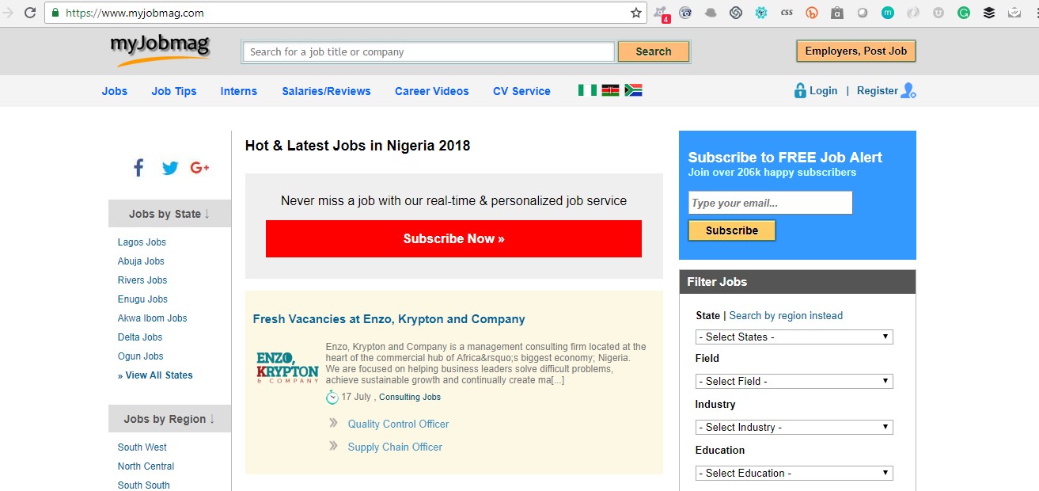Open the shopping bag extension icon
The height and width of the screenshot is (491, 1039).
point(837,13)
